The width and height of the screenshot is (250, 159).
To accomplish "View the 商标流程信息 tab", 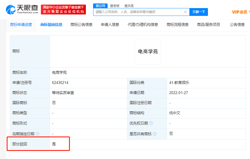I will click(x=177, y=25).
